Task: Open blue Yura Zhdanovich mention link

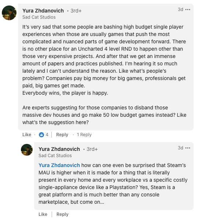Action: [x=59, y=165]
